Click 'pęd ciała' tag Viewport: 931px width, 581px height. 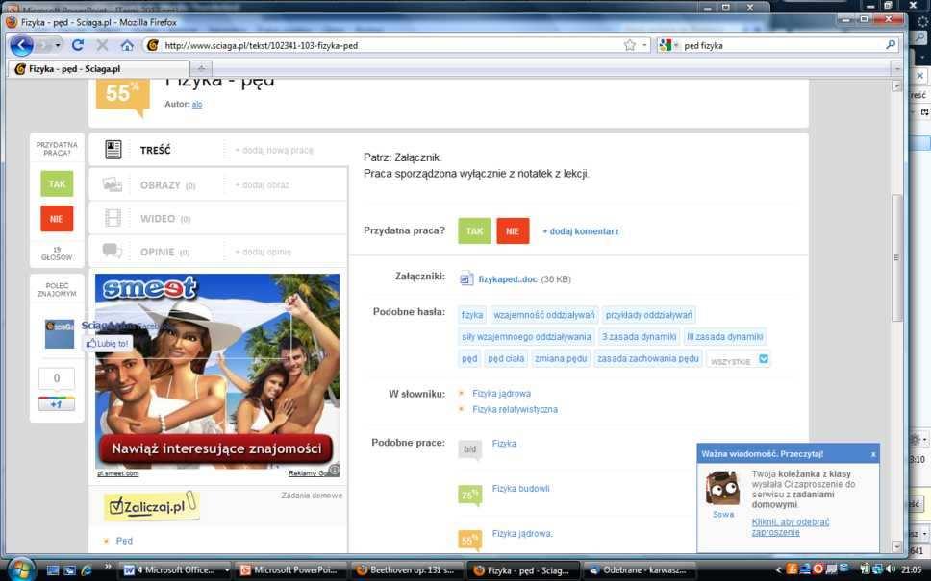[x=506, y=358]
